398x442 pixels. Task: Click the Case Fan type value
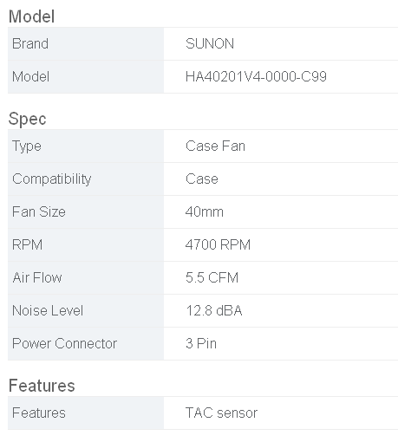[x=215, y=146]
